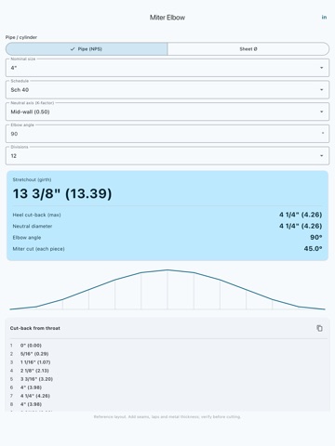Click row 5 value 3 3/16" (3.20)

click(x=36, y=379)
